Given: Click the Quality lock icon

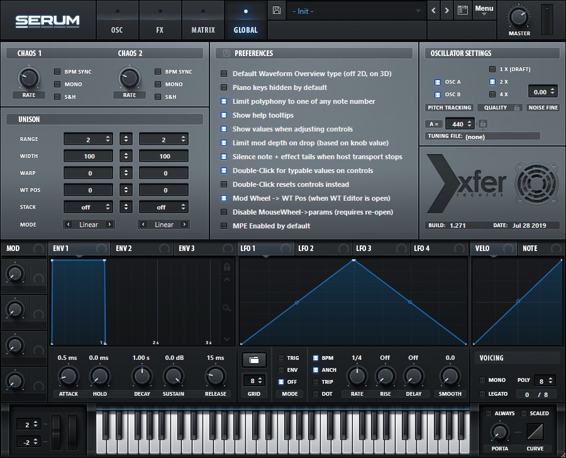Looking at the screenshot, I should click(x=517, y=108).
